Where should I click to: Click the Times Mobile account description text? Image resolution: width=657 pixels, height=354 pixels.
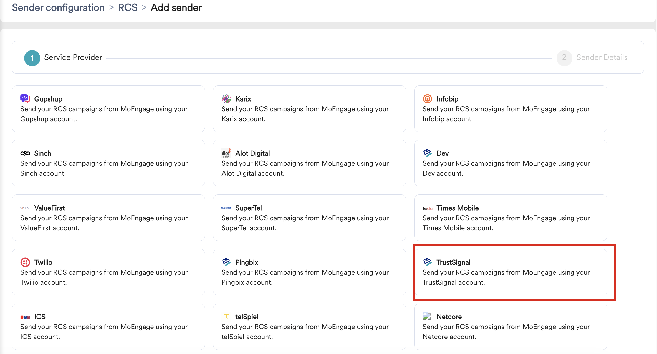(x=506, y=223)
